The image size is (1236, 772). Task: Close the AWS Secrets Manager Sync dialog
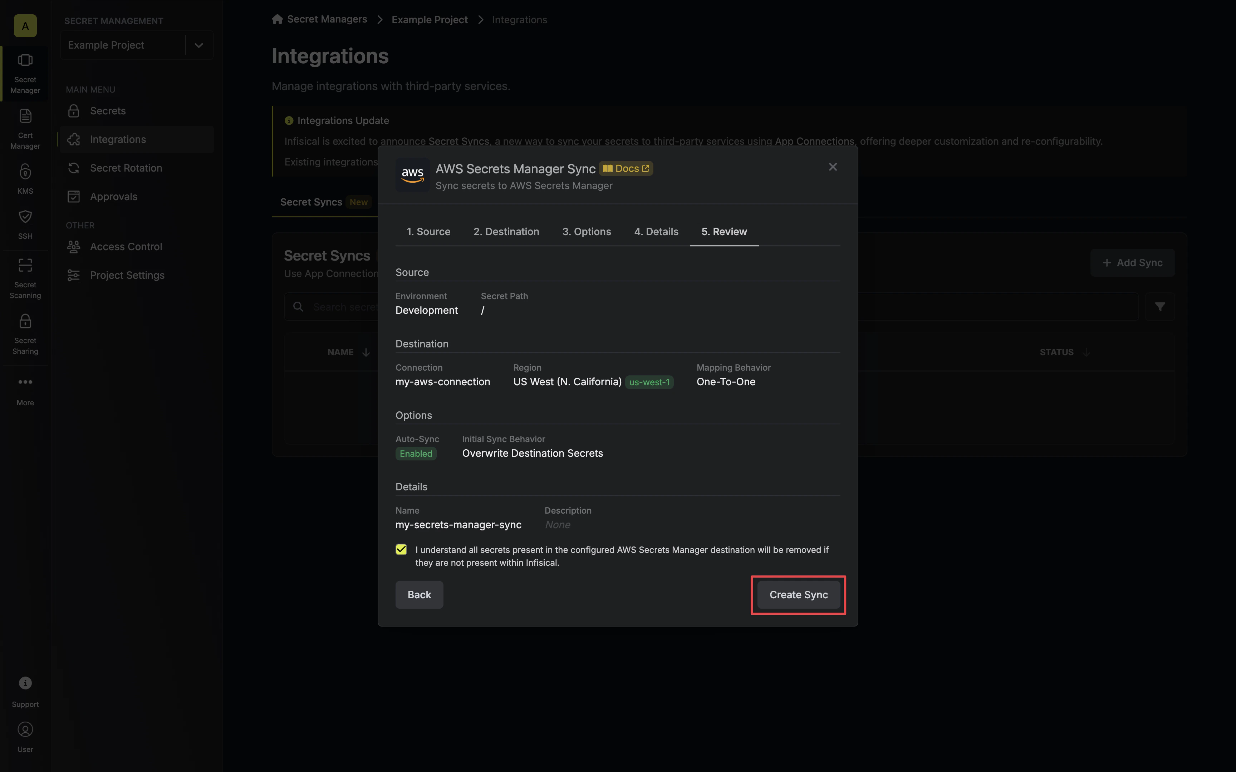click(x=833, y=167)
